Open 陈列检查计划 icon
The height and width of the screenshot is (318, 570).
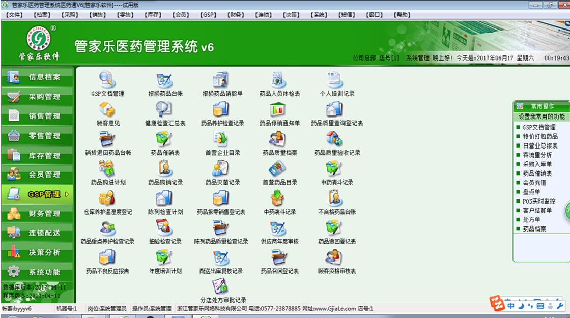point(165,198)
